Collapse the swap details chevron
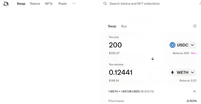 pyautogui.click(x=195, y=91)
